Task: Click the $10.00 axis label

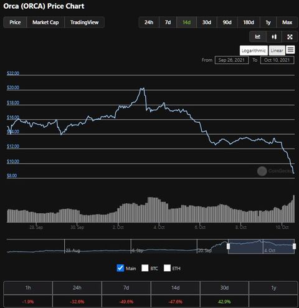Action: pos(13,161)
